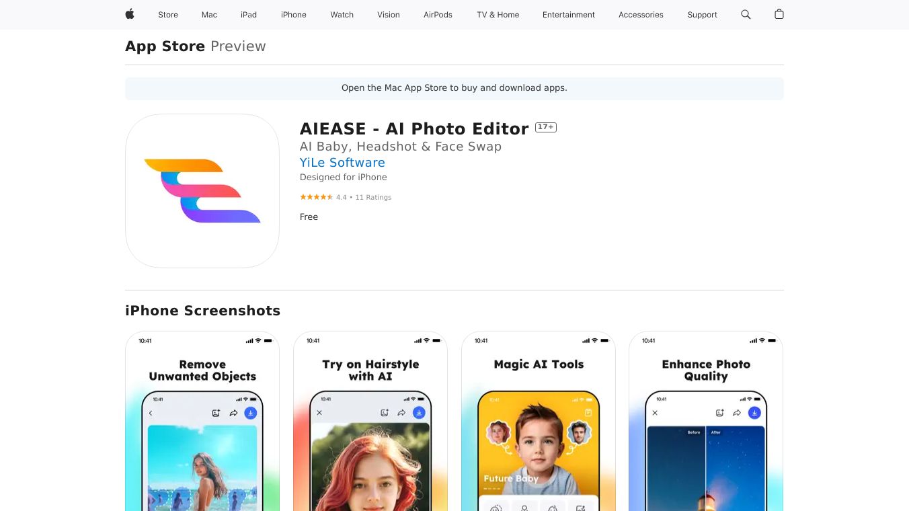Open the shopping bag icon
Screen dimensions: 909x511
coord(779,14)
